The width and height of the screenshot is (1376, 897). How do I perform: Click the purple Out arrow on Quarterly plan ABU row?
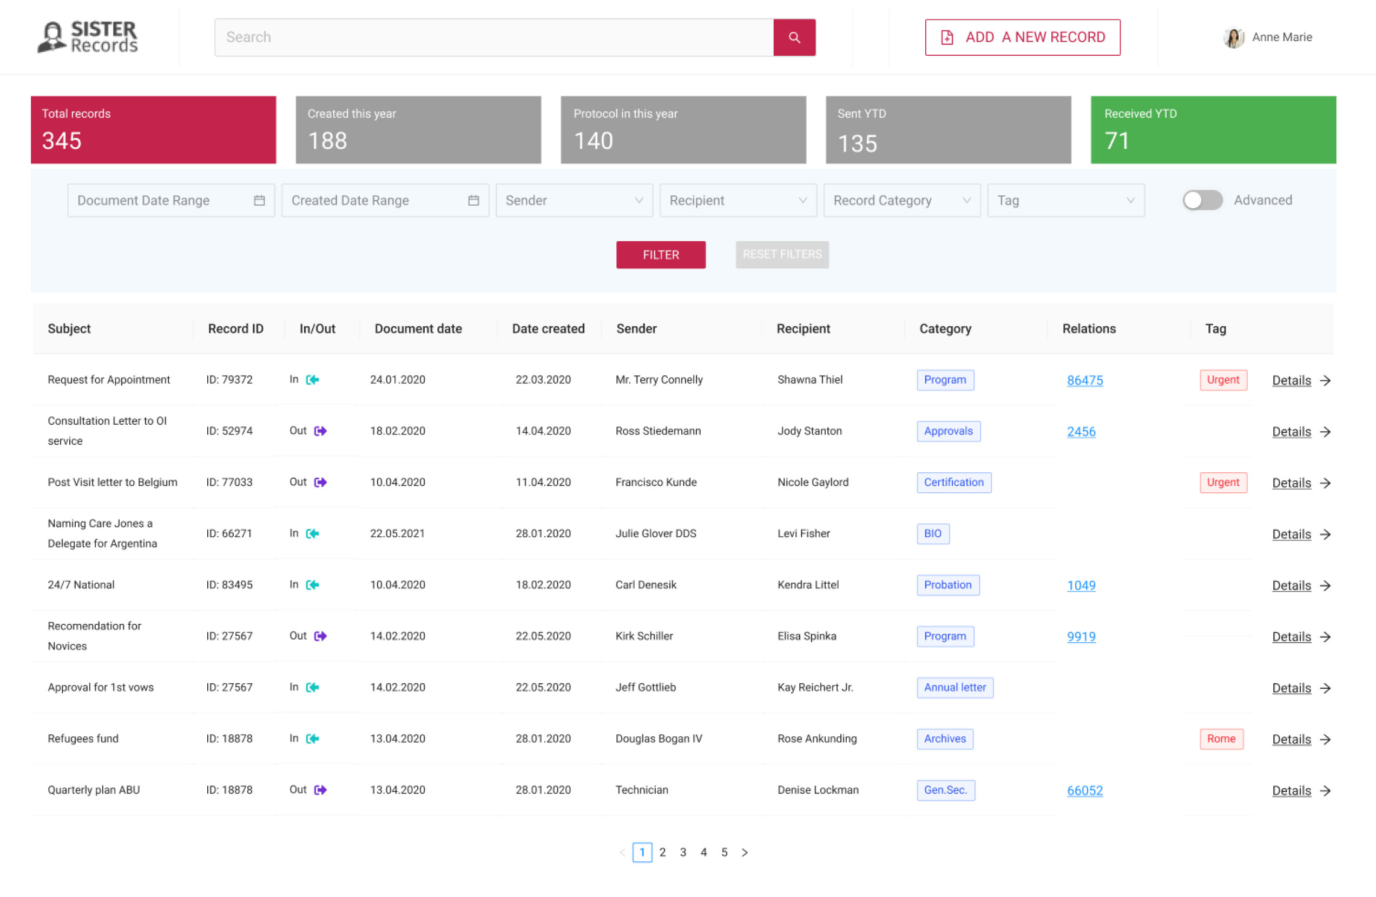point(320,789)
